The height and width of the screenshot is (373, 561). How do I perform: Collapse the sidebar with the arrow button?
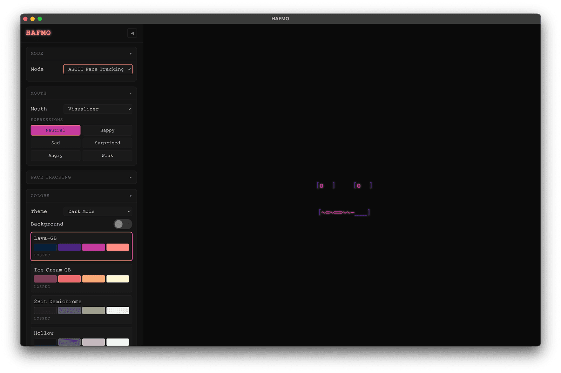(x=132, y=33)
